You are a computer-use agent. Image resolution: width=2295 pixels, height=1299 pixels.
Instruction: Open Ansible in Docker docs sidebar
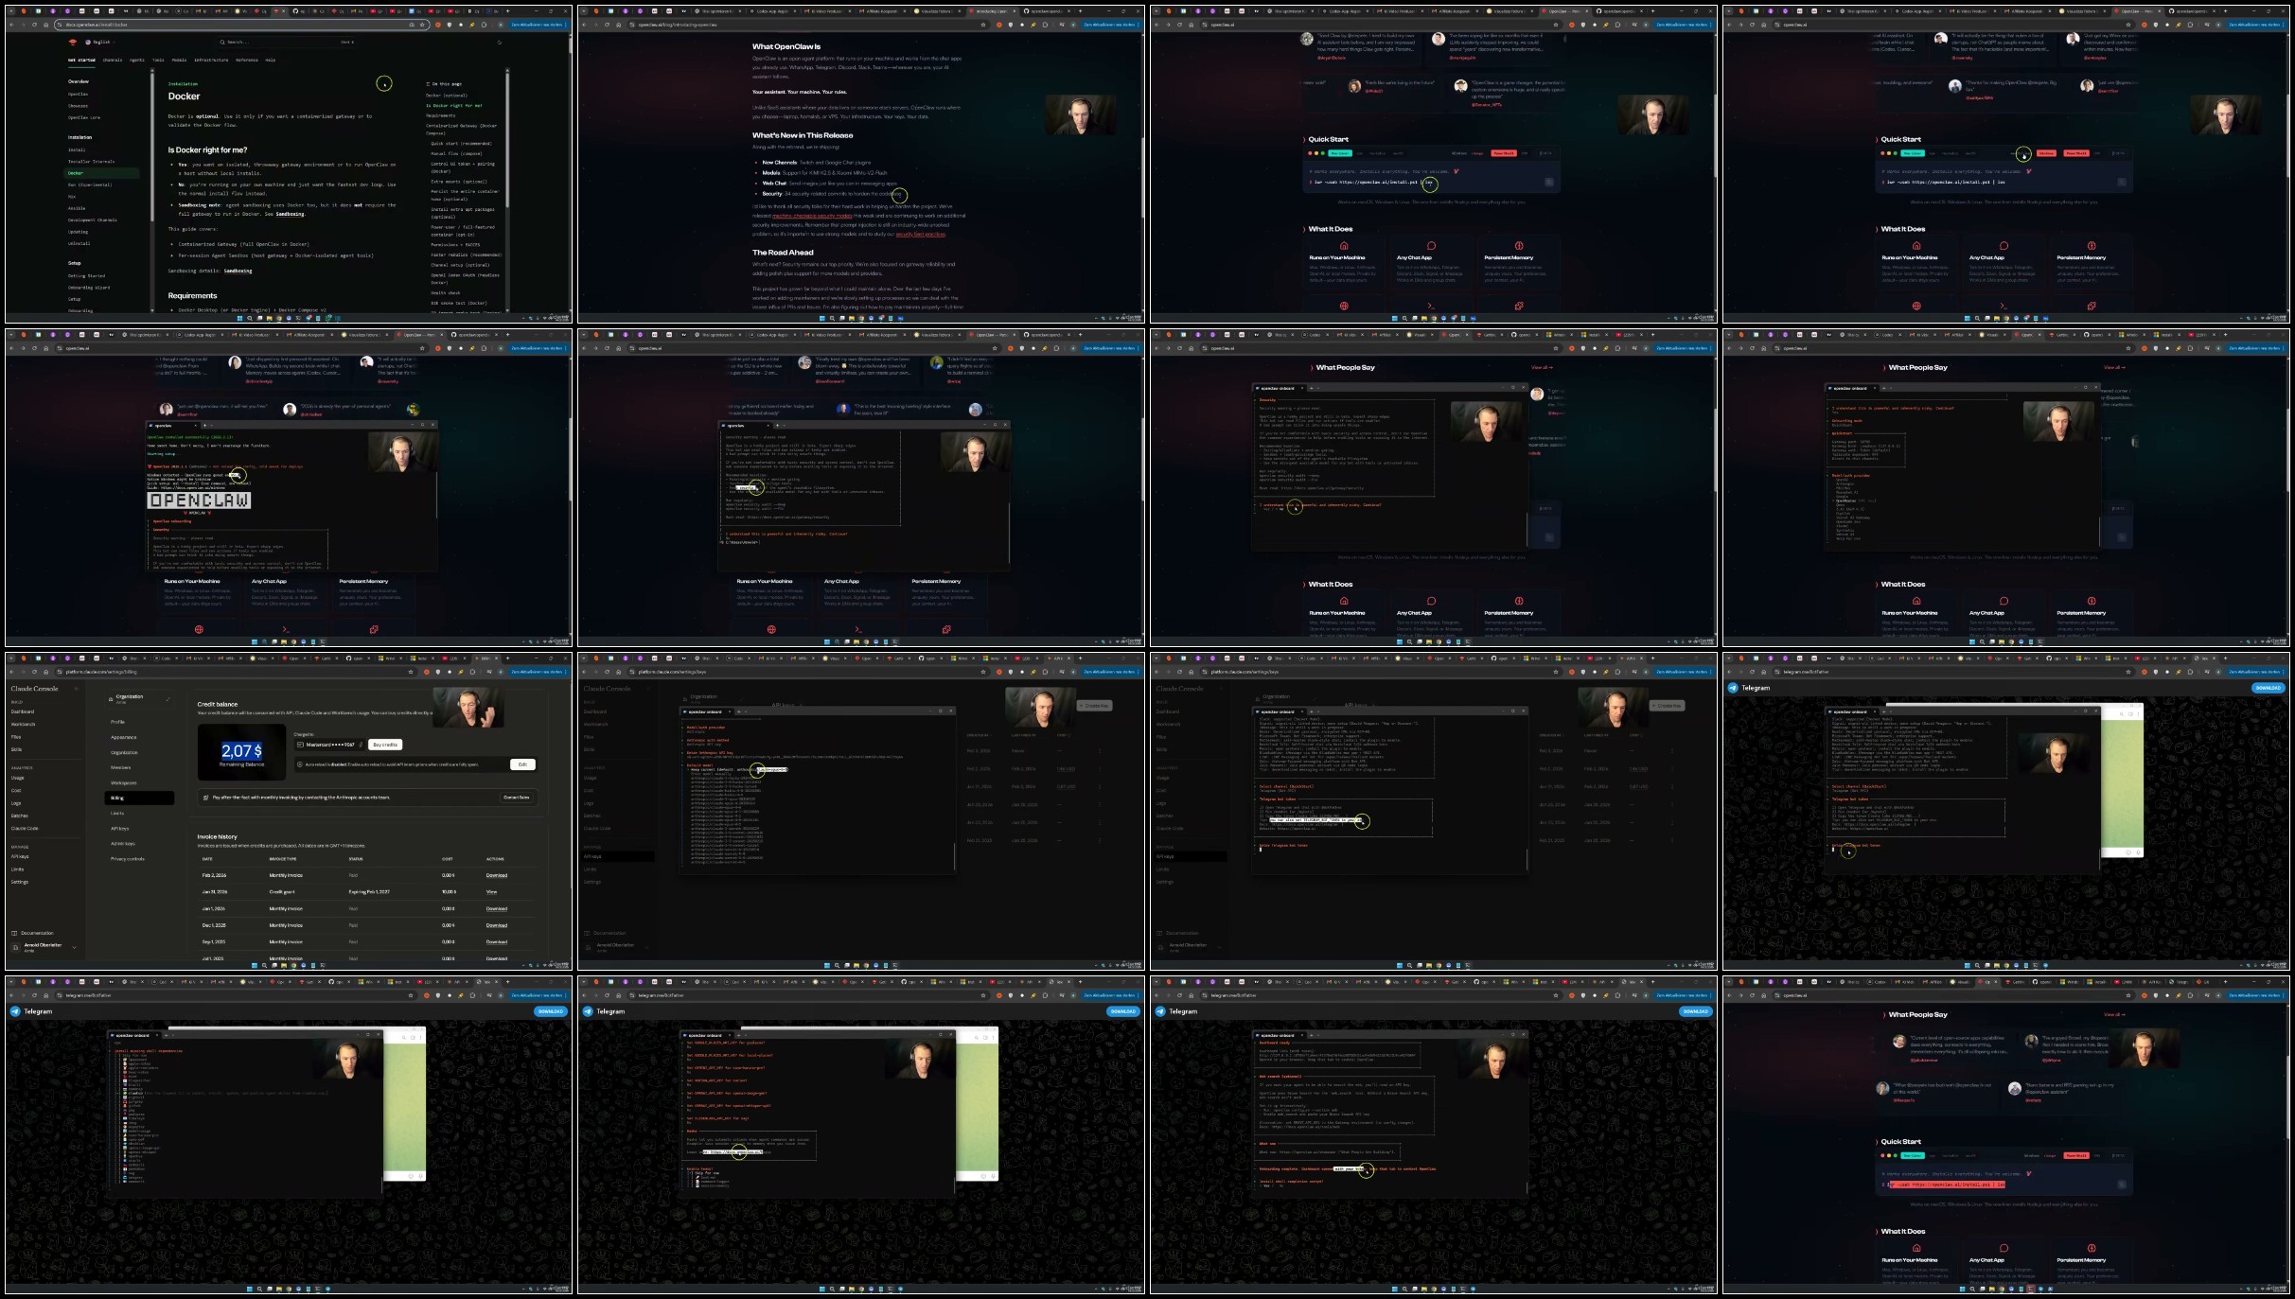(x=77, y=208)
